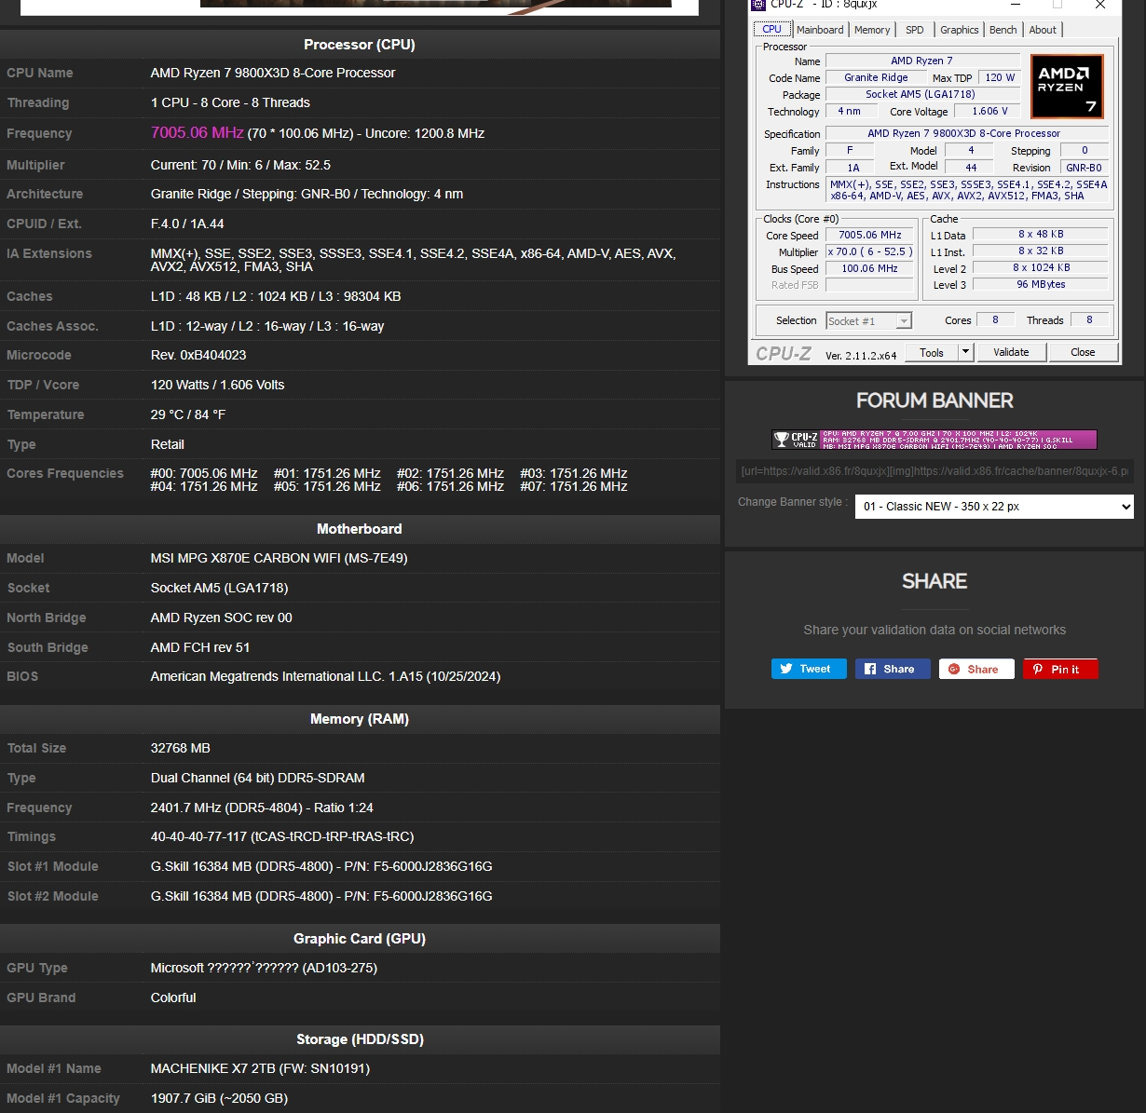
Task: Click the Pinterest Pin it button
Action: [x=1060, y=669]
